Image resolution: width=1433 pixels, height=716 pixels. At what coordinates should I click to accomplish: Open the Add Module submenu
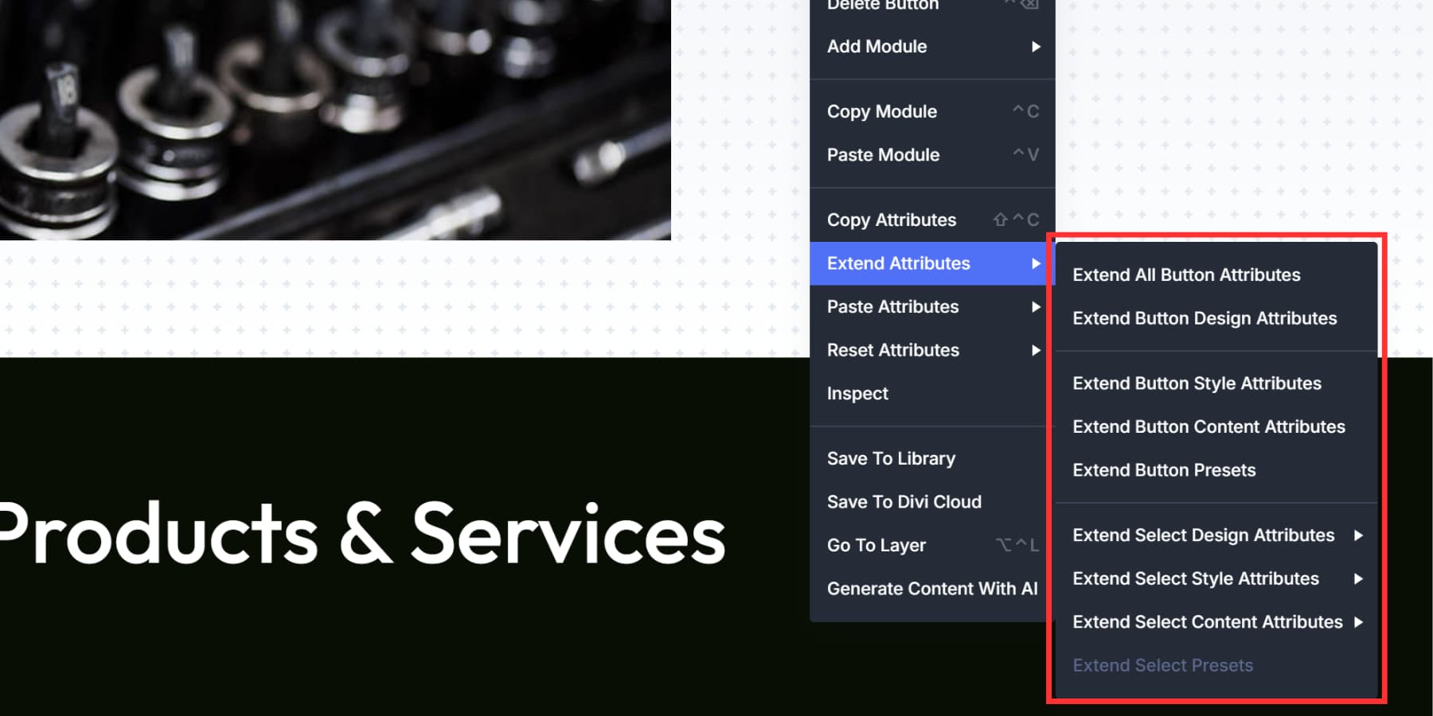tap(876, 47)
